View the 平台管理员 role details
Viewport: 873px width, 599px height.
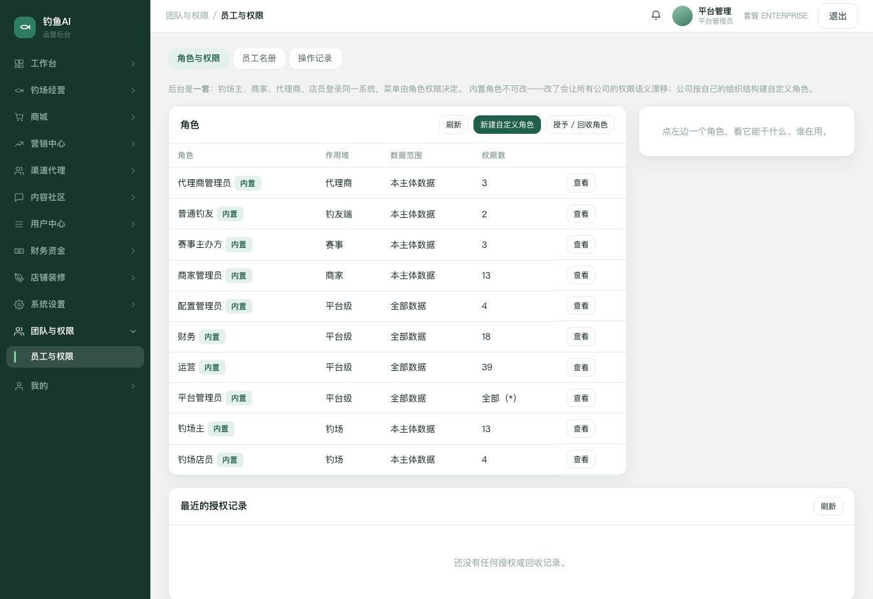(x=581, y=398)
